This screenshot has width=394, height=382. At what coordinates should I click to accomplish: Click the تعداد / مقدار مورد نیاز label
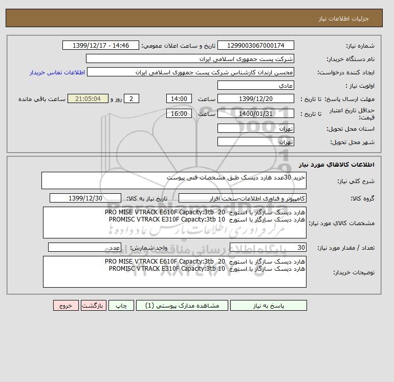(346, 248)
